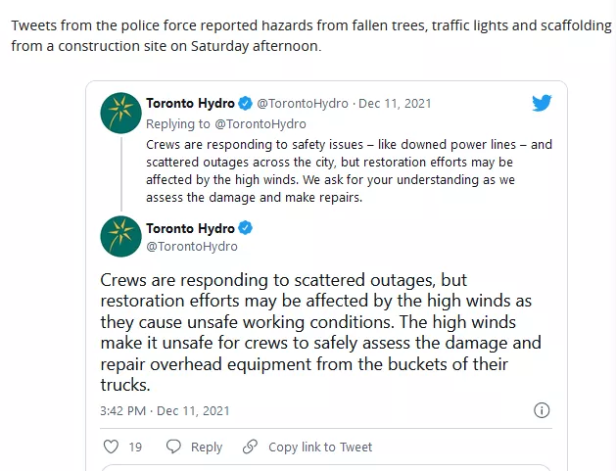Click the 19 likes count
The height and width of the screenshot is (471, 616).
(135, 447)
